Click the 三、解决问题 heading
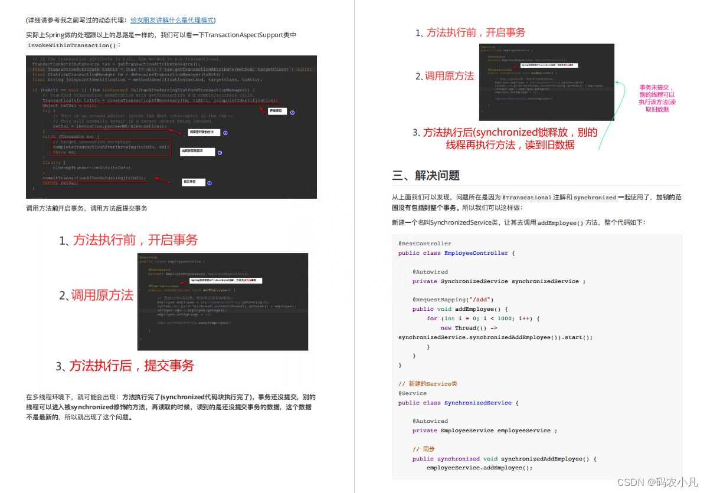This screenshot has height=493, width=707. (x=425, y=175)
